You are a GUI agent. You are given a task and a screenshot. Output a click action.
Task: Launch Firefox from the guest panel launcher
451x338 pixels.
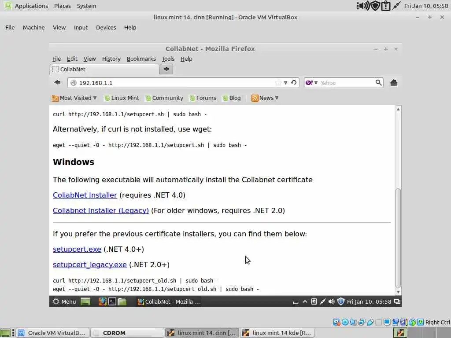(x=102, y=301)
